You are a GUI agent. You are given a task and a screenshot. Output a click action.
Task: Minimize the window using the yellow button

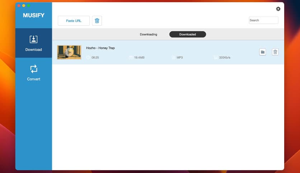24,6
